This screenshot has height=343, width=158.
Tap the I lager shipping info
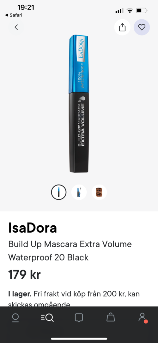click(x=74, y=298)
